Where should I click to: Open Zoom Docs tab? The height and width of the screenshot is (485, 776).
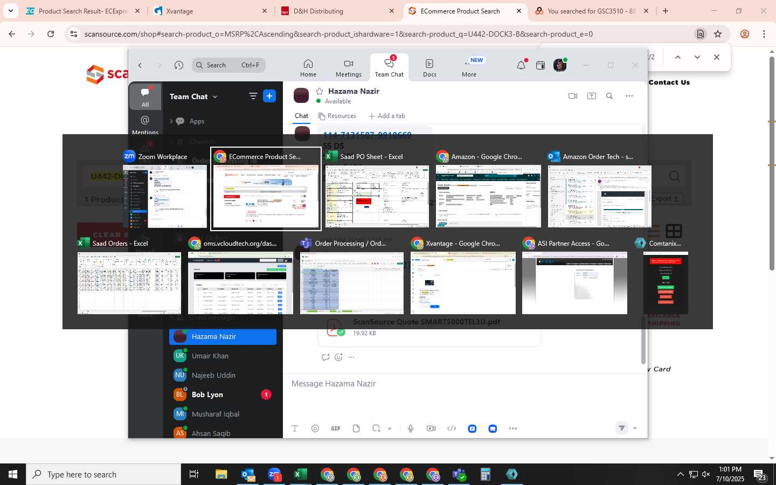coord(429,68)
